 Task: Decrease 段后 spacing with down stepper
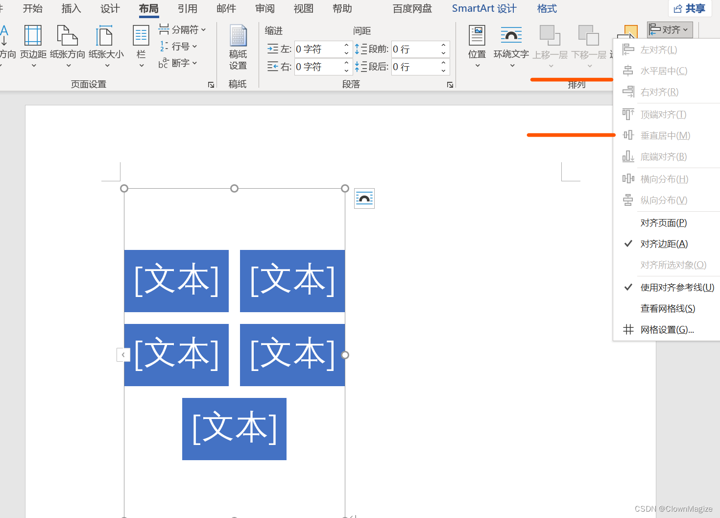443,71
